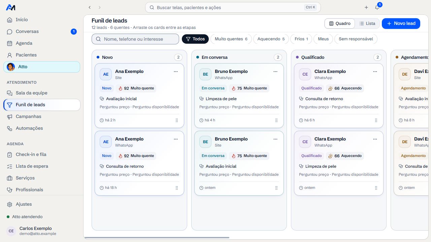The width and height of the screenshot is (431, 242).
Task: Click drag handle on Ana Exemplo há 18 h card
Action: pyautogui.click(x=177, y=188)
